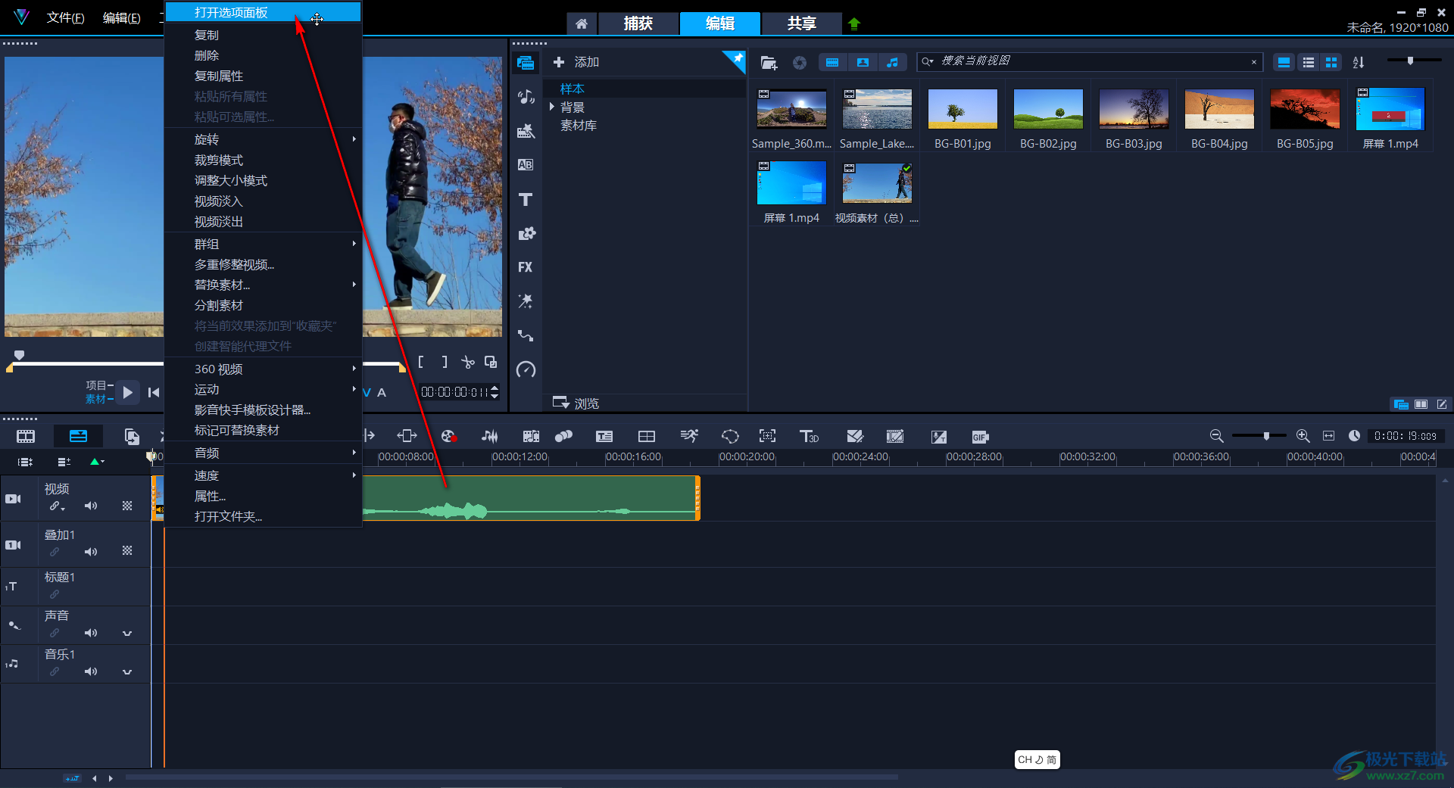Click the split clip scissors icon
Image resolution: width=1454 pixels, height=788 pixels.
pyautogui.click(x=468, y=362)
